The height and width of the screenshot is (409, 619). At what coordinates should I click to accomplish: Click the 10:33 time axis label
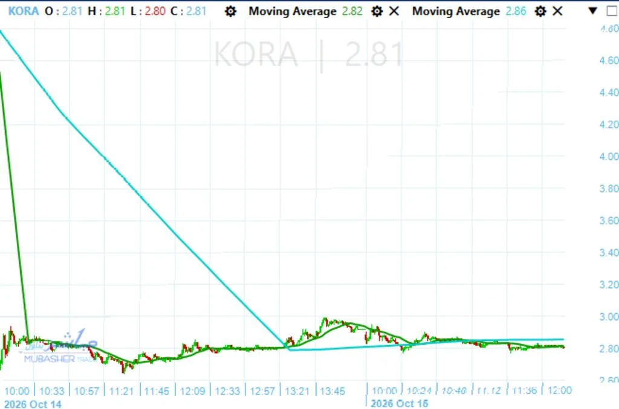52,392
